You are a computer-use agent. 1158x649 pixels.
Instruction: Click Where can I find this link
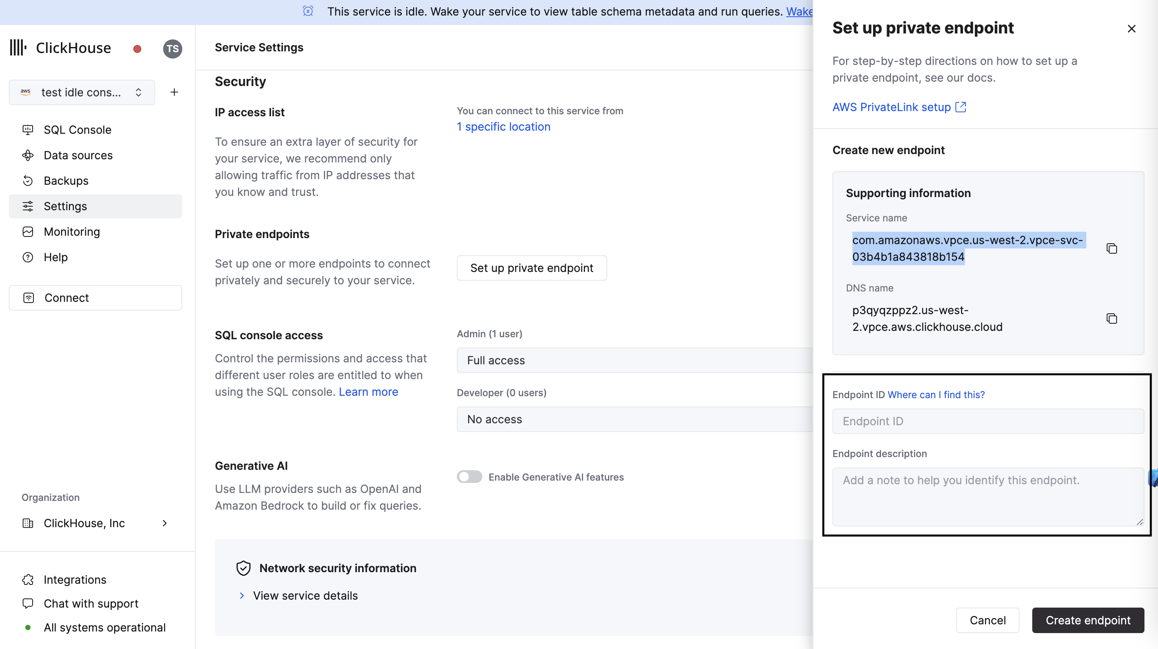[936, 394]
